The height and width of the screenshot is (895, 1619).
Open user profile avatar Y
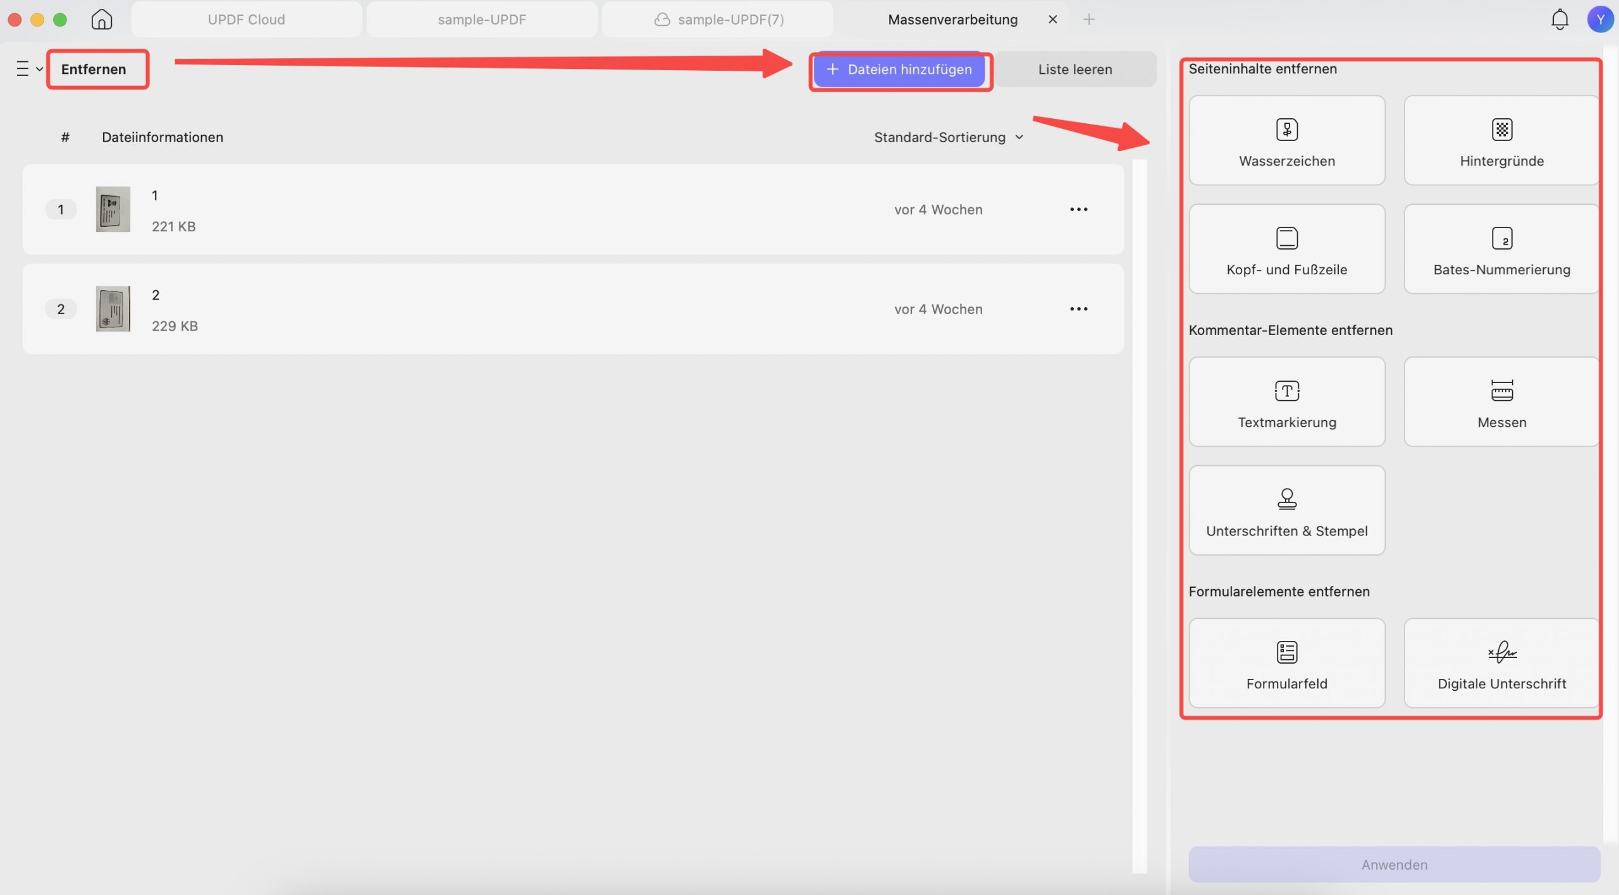[1600, 20]
